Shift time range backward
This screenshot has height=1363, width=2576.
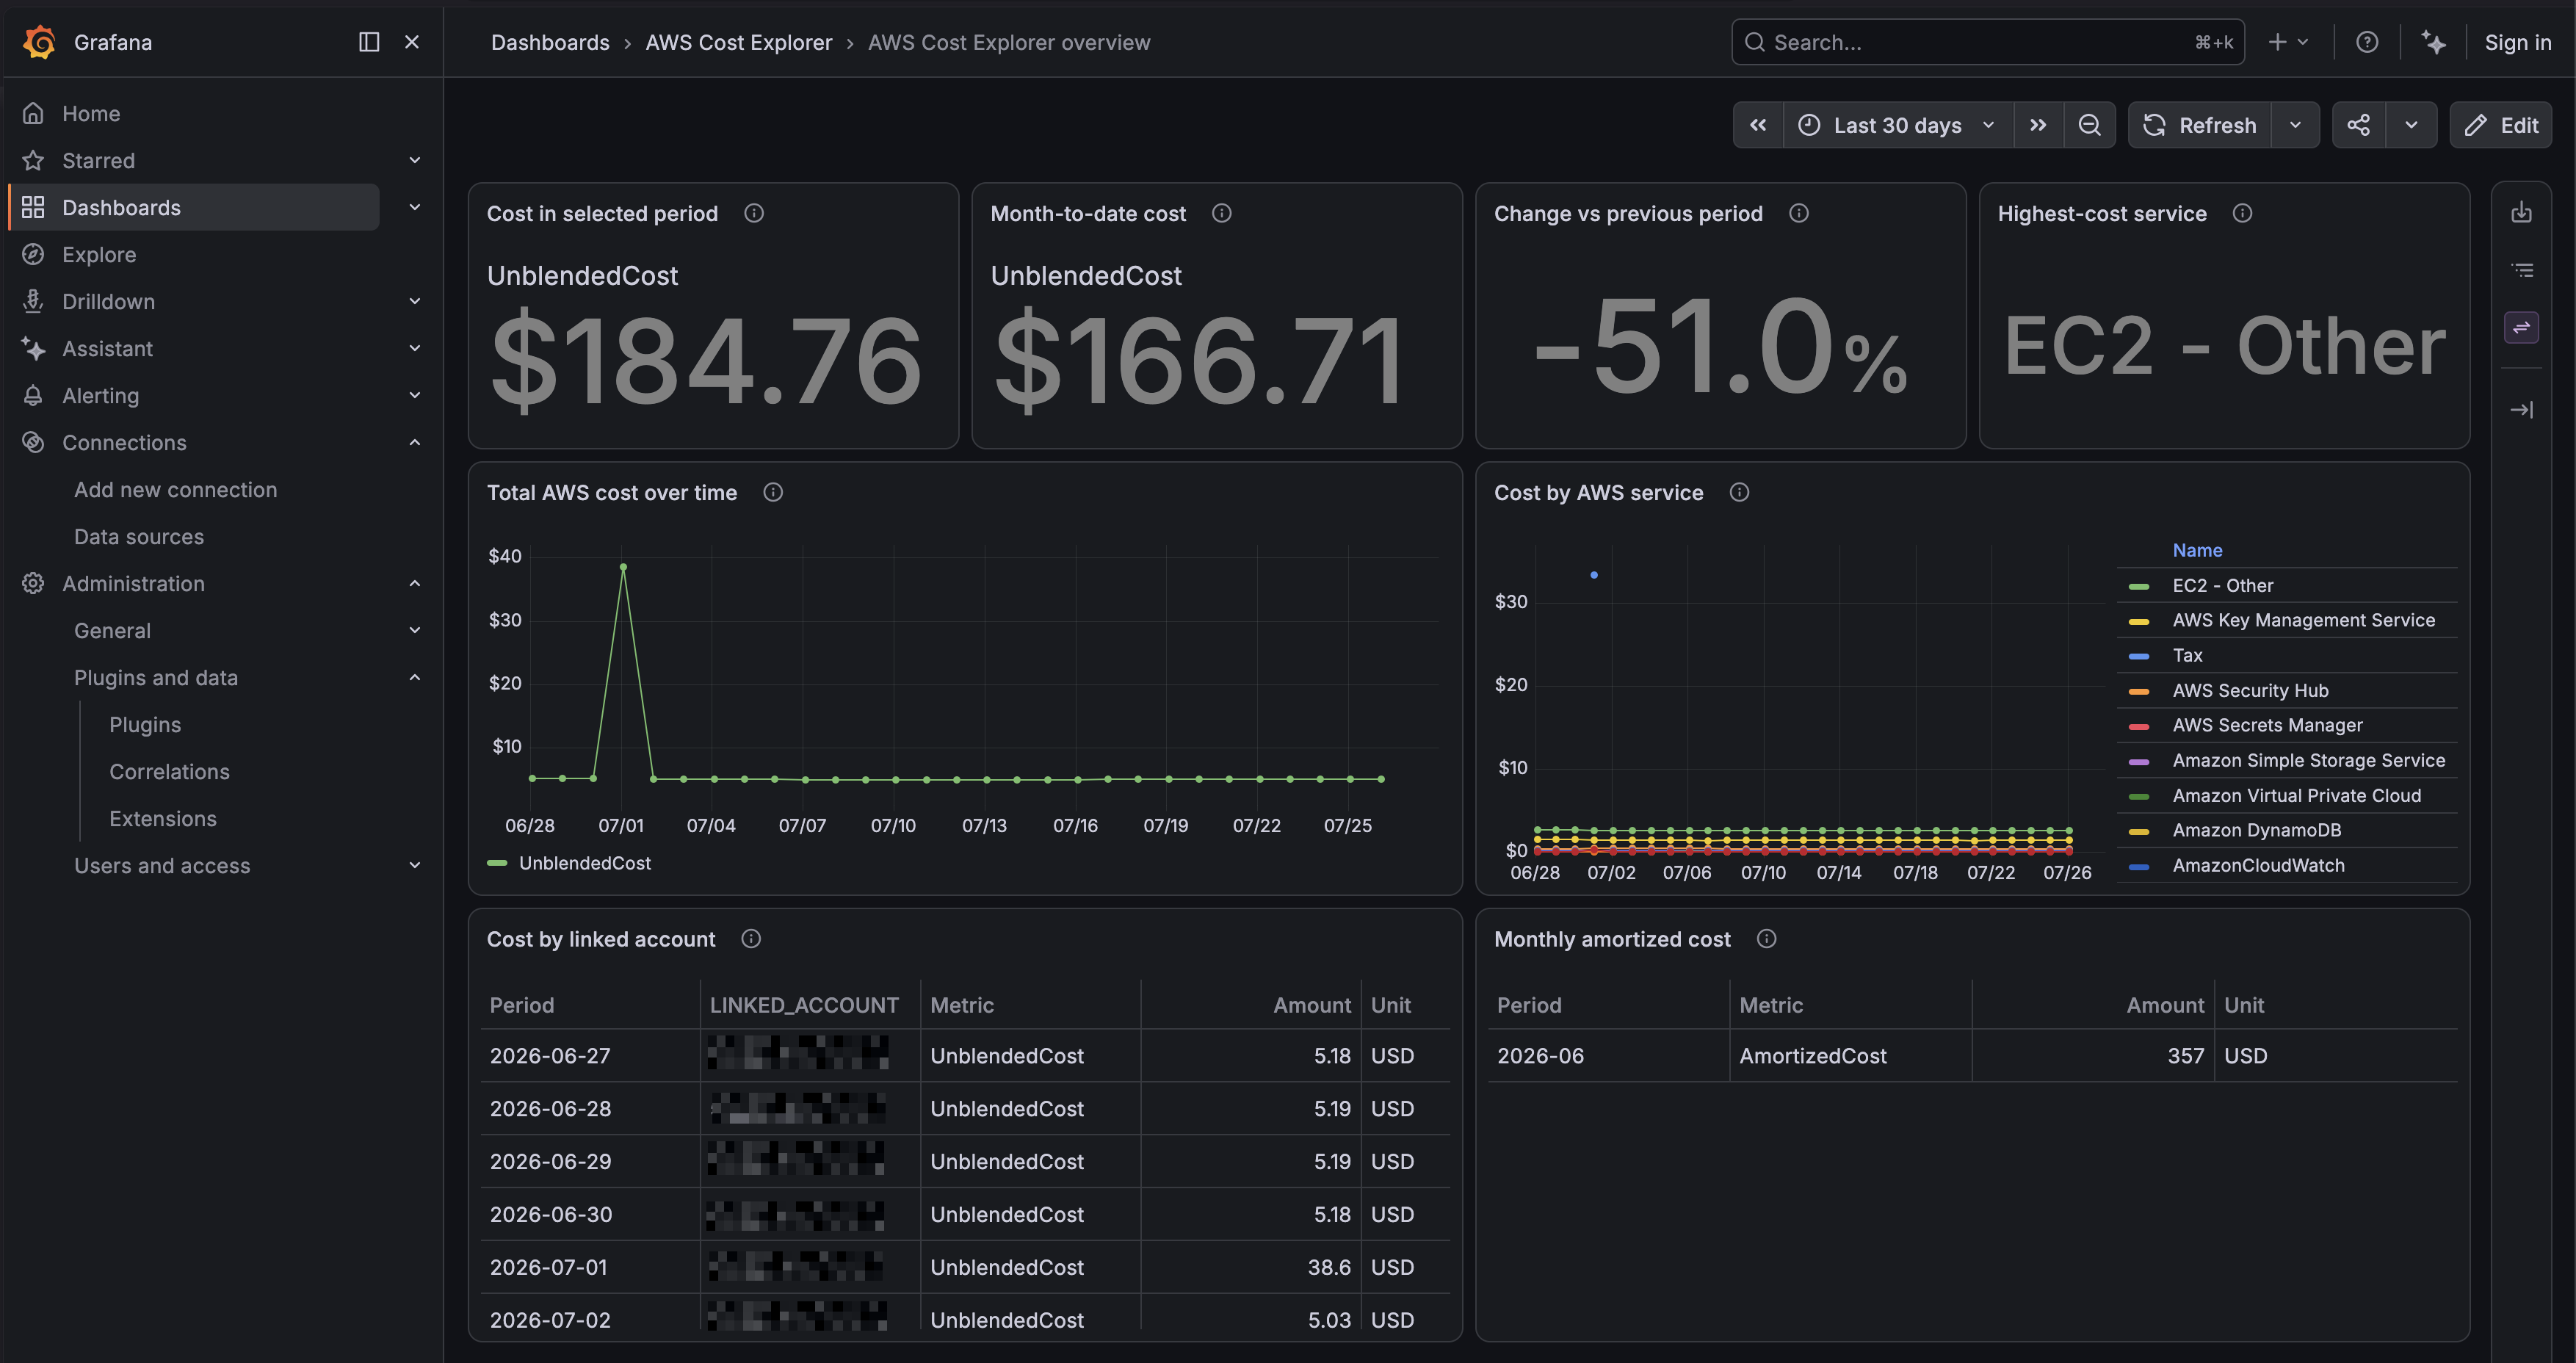[1758, 125]
